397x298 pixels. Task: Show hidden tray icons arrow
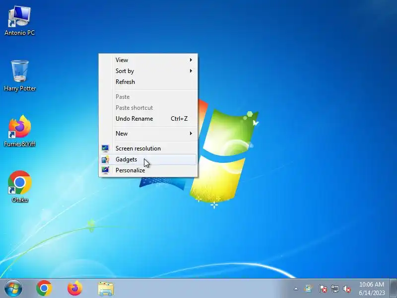coord(296,289)
